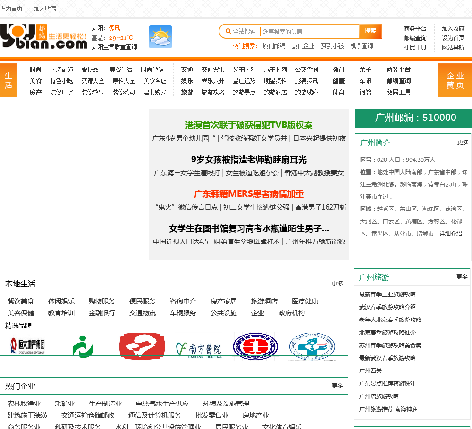Open 装修风水 in navigation

point(61,92)
